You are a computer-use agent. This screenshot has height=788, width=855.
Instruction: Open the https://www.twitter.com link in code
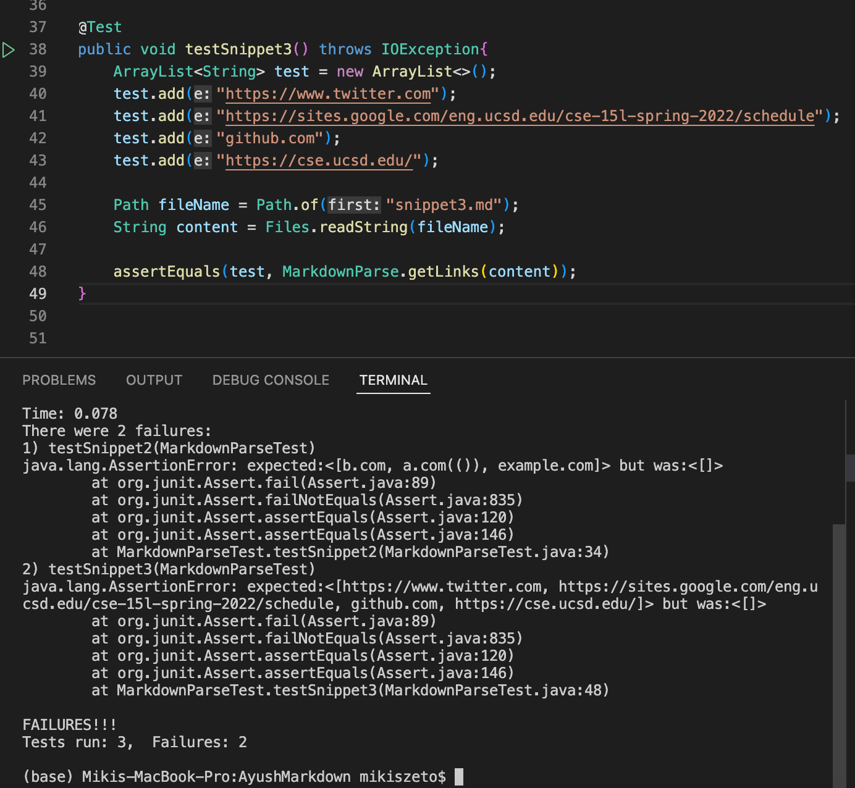[x=328, y=94]
